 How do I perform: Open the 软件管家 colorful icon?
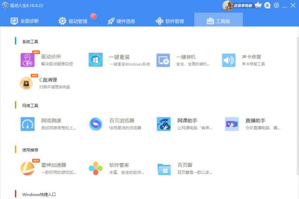[x=96, y=168]
